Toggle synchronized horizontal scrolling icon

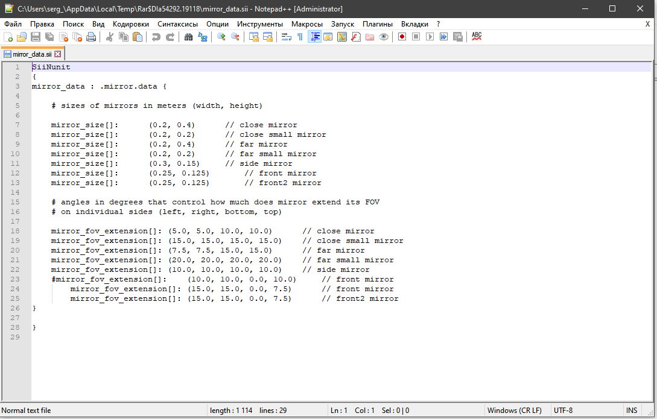[268, 37]
